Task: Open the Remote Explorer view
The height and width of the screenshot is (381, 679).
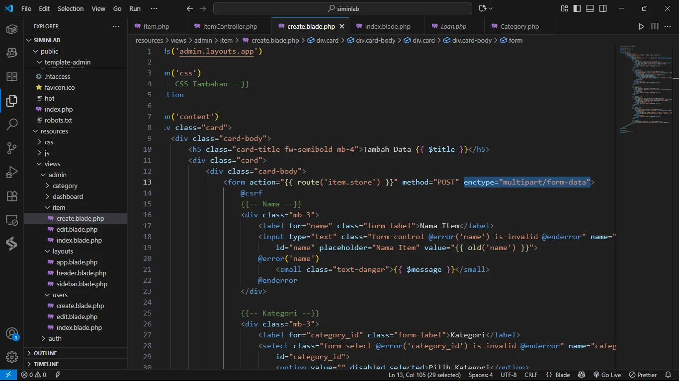Action: click(12, 220)
